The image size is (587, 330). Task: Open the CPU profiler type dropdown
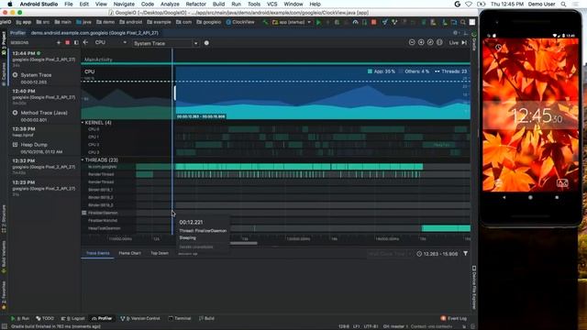click(x=110, y=43)
